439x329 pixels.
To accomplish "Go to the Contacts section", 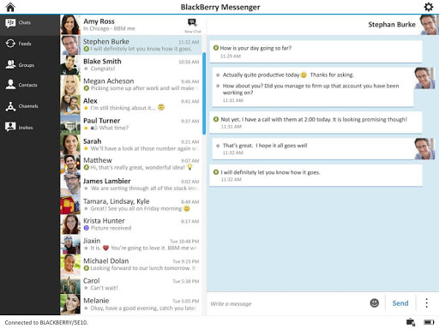I will pyautogui.click(x=30, y=85).
